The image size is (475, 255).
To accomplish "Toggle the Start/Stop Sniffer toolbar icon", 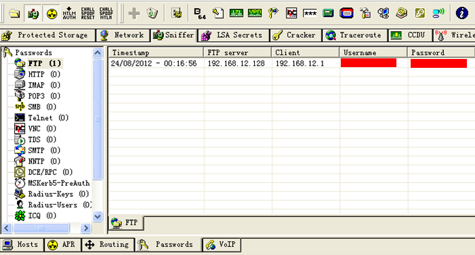I will pos(33,14).
